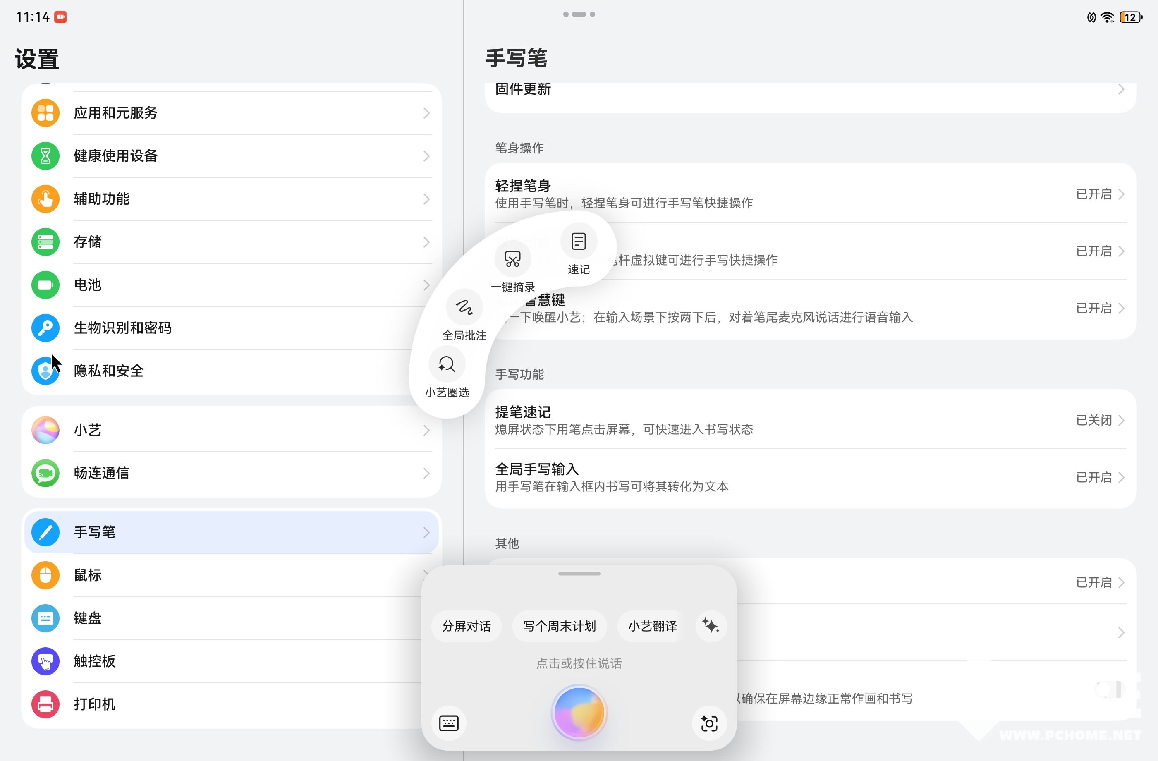Tap the 11:14 clock
Image resolution: width=1158 pixels, height=761 pixels.
click(33, 17)
